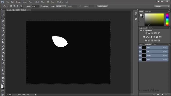Change the screen mode
The width and height of the screenshot is (171, 96).
[3, 95]
